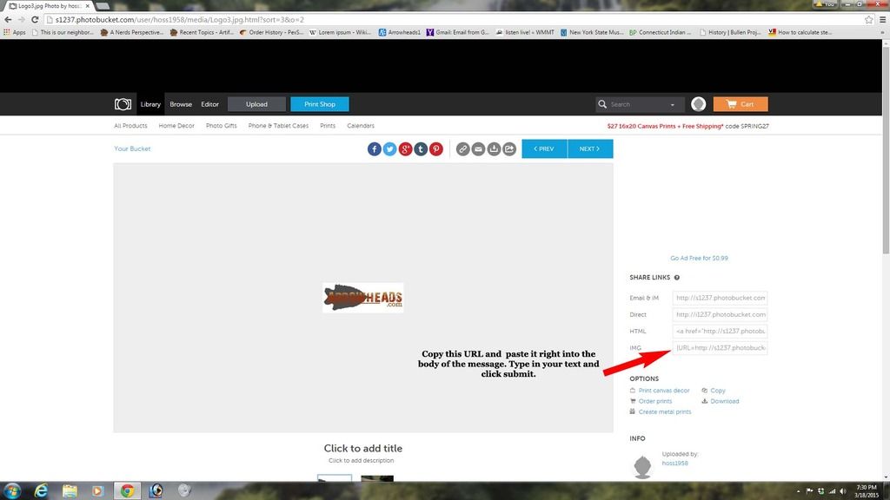Click the email envelope share icon
The height and width of the screenshot is (500, 890).
coord(479,149)
